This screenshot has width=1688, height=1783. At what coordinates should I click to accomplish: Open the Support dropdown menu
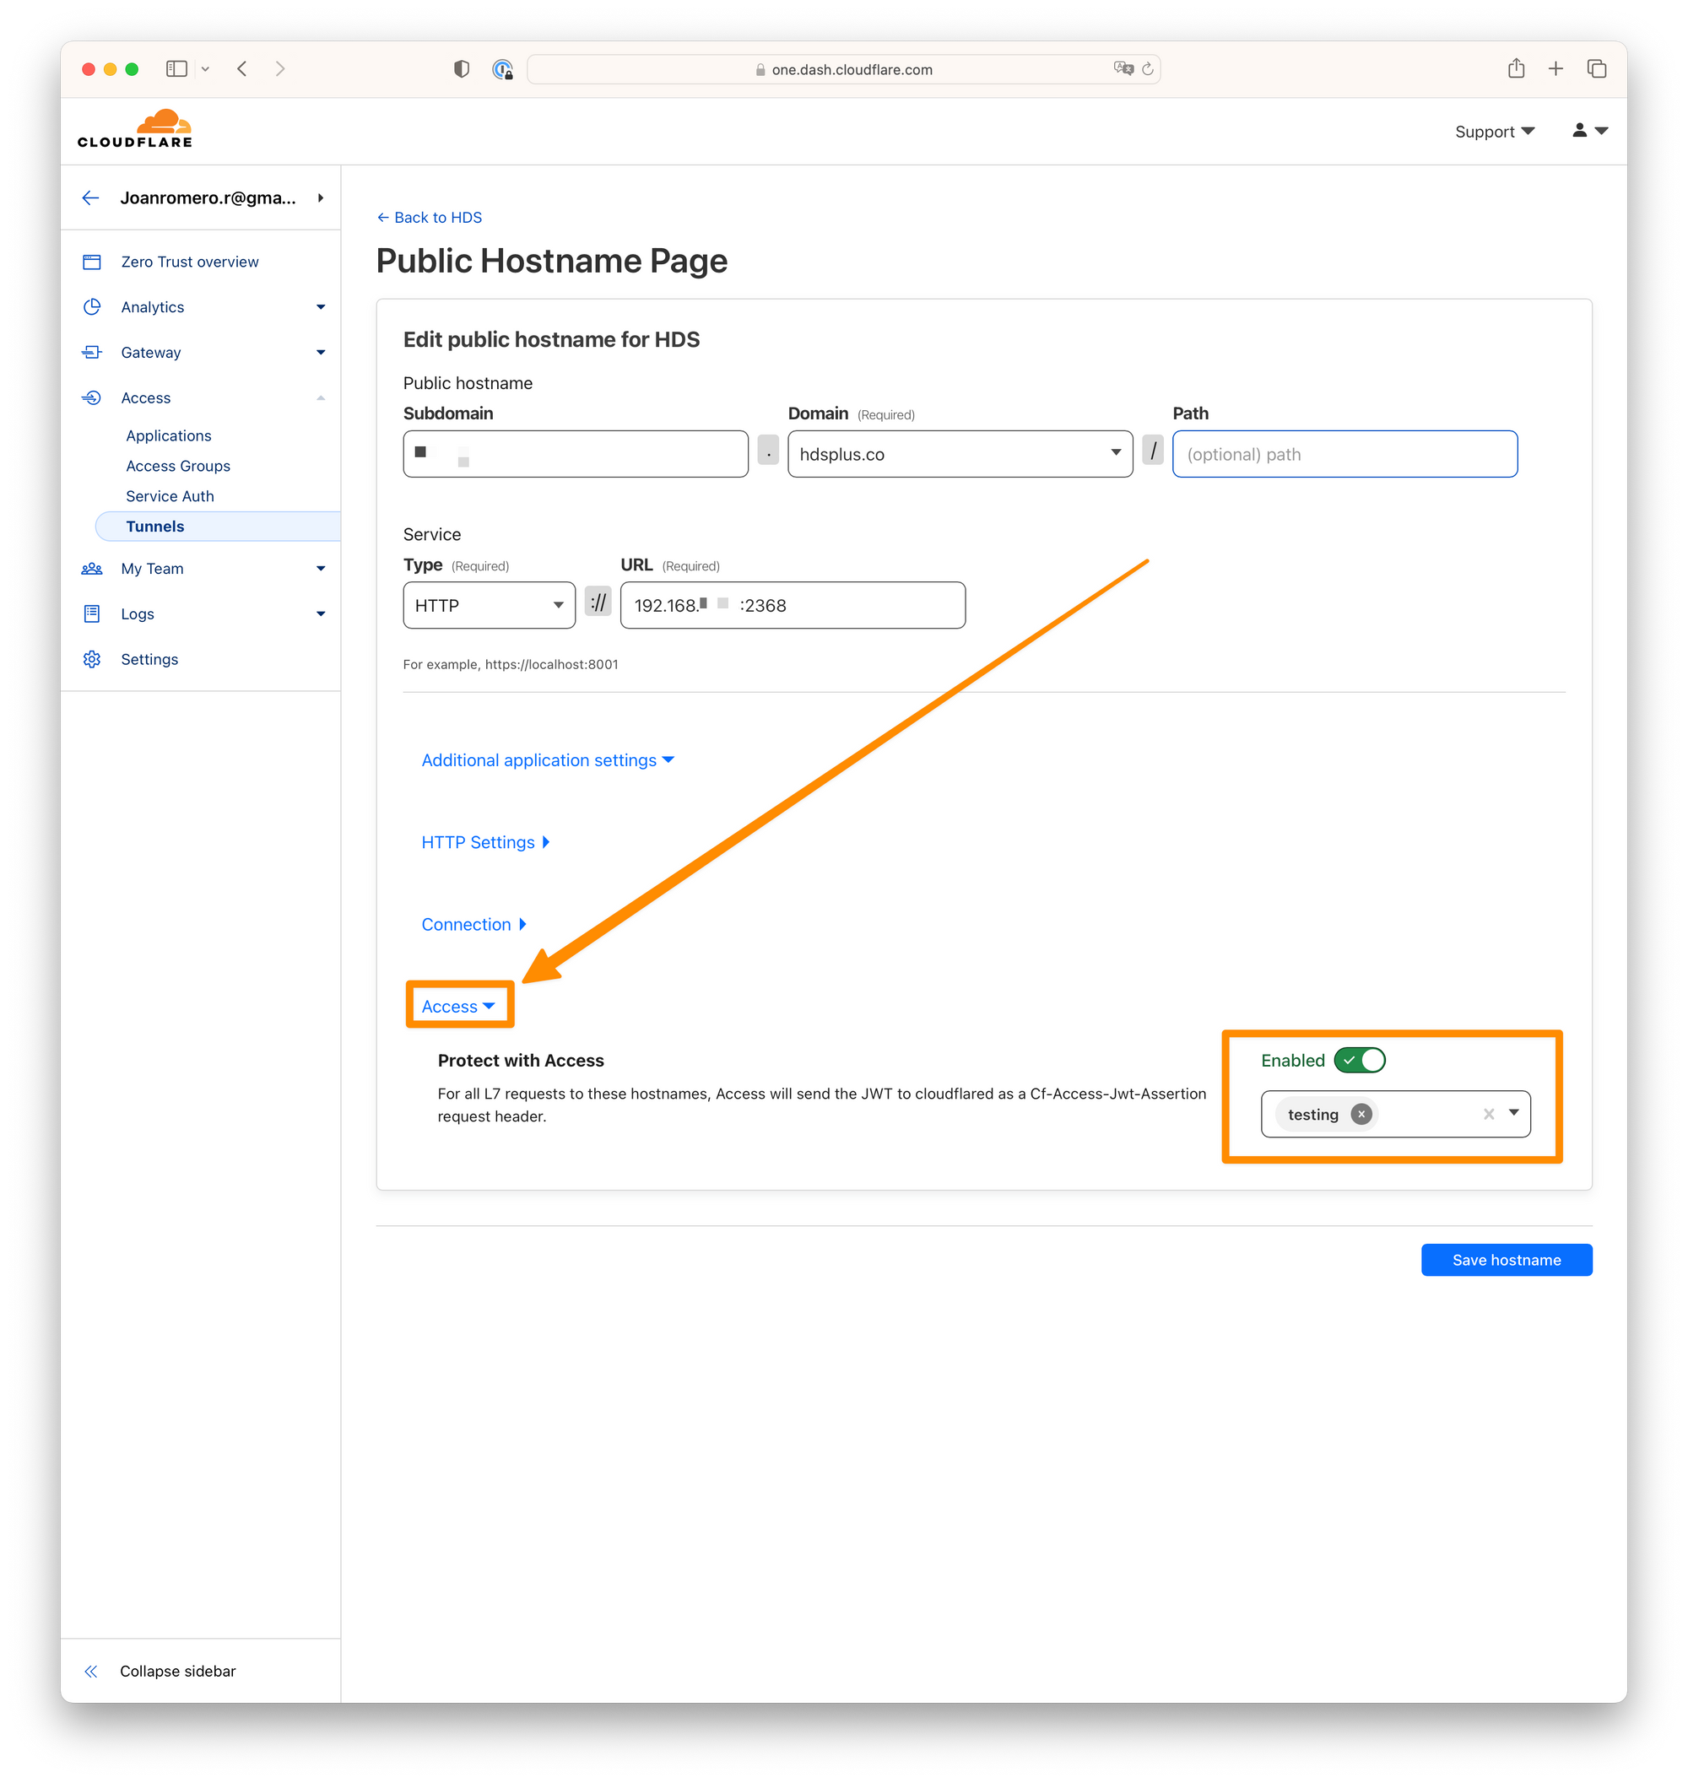tap(1495, 132)
